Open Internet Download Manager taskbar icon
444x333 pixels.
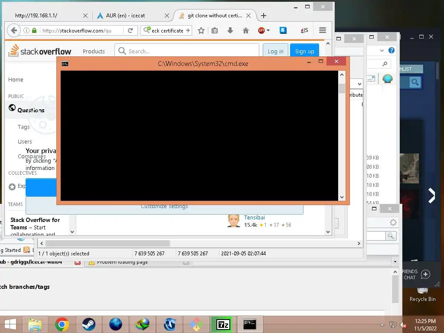click(x=142, y=324)
